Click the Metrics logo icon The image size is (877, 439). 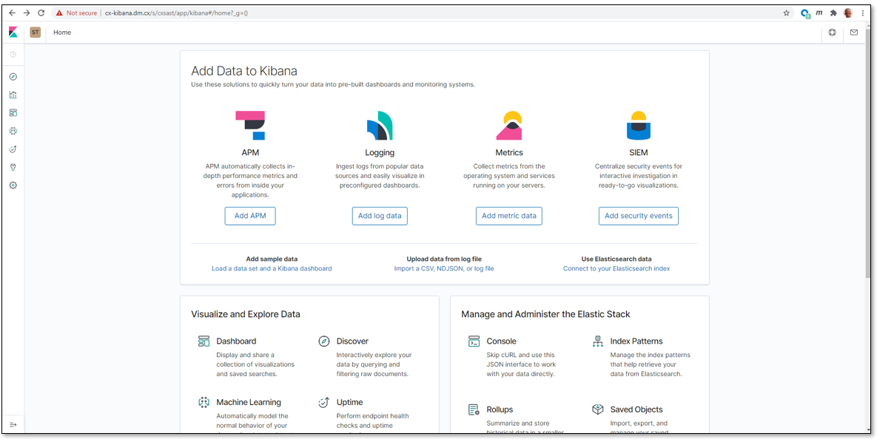[509, 125]
